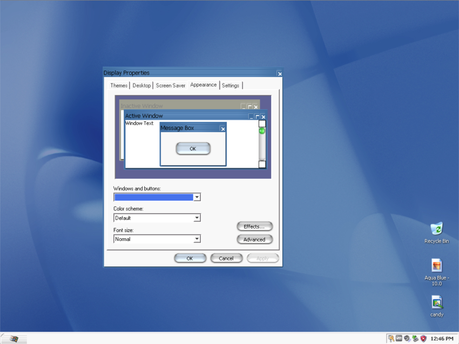Switch to the Themes tab

(x=119, y=85)
